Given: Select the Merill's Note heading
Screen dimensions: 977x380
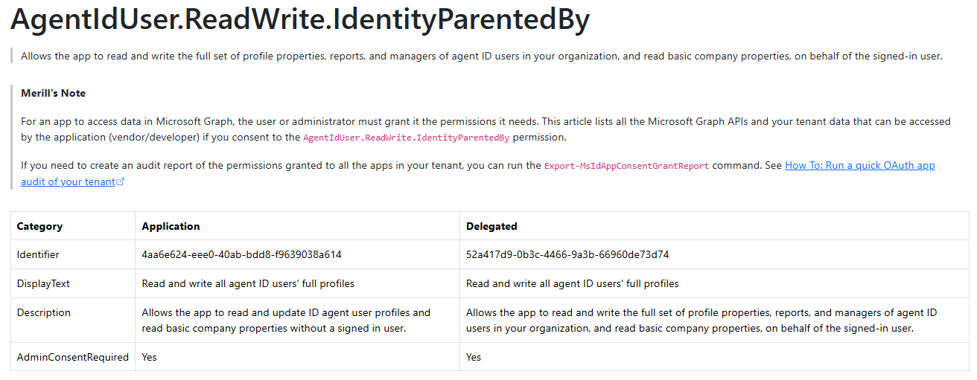Looking at the screenshot, I should point(53,93).
